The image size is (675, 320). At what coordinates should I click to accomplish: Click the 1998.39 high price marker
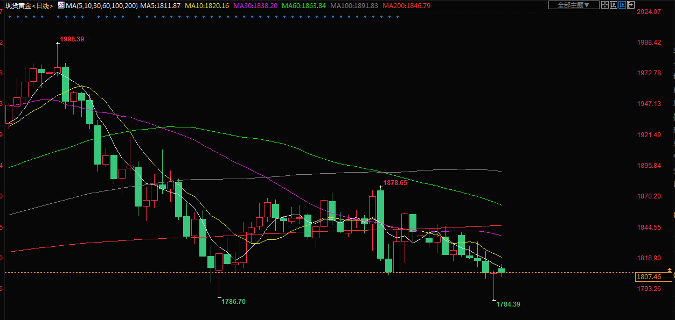point(72,39)
